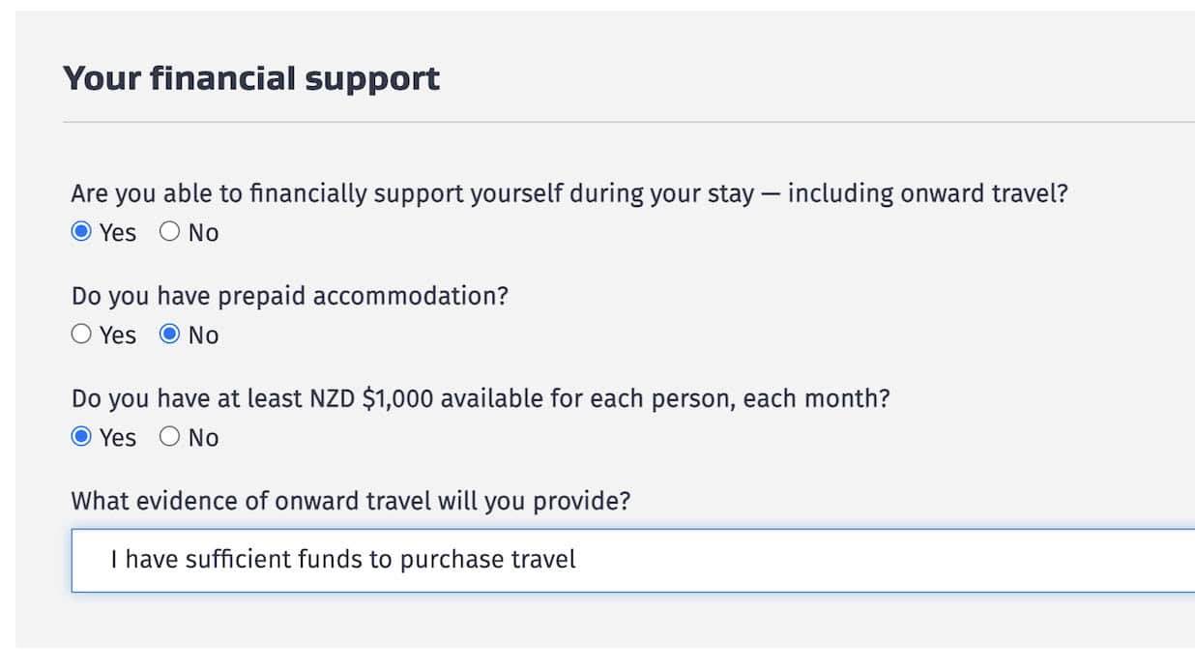Select No for financially support yourself question
The image size is (1195, 671).
171,232
